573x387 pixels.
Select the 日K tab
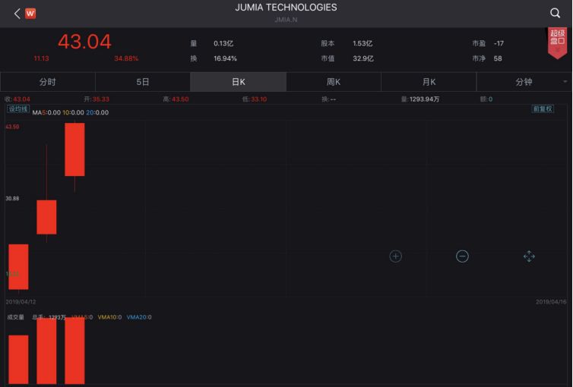pos(239,82)
